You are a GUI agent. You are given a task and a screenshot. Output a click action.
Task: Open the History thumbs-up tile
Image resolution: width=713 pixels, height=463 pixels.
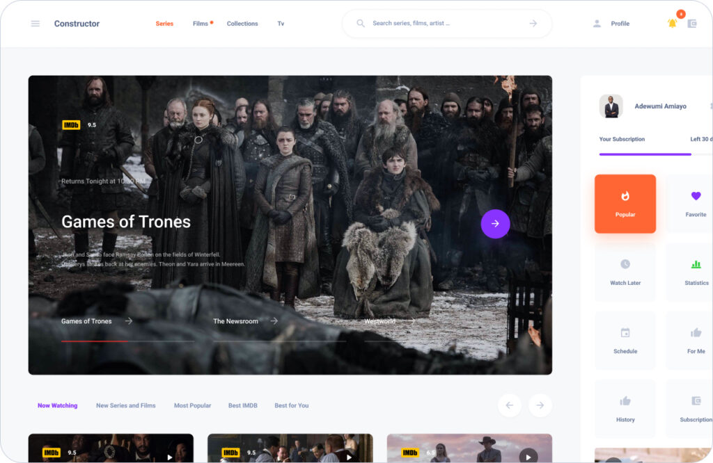point(625,408)
